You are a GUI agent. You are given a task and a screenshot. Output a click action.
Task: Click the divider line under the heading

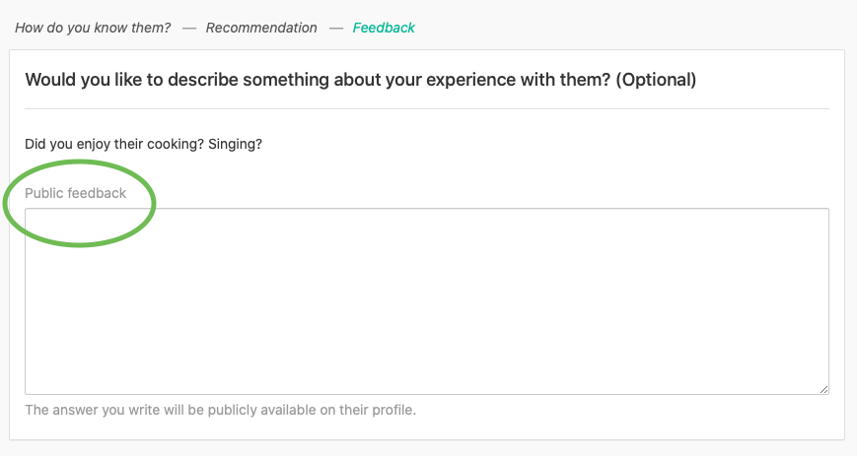pos(426,108)
